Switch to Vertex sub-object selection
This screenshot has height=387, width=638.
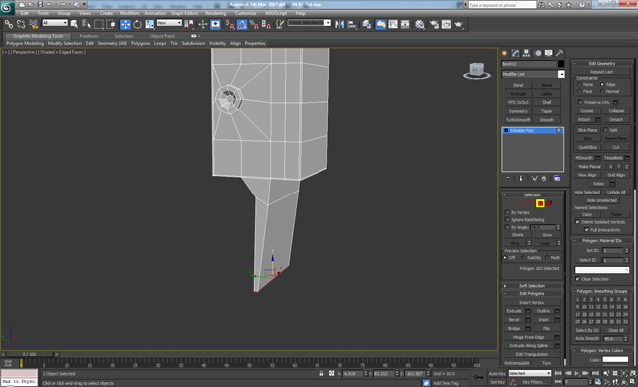pyautogui.click(x=512, y=203)
